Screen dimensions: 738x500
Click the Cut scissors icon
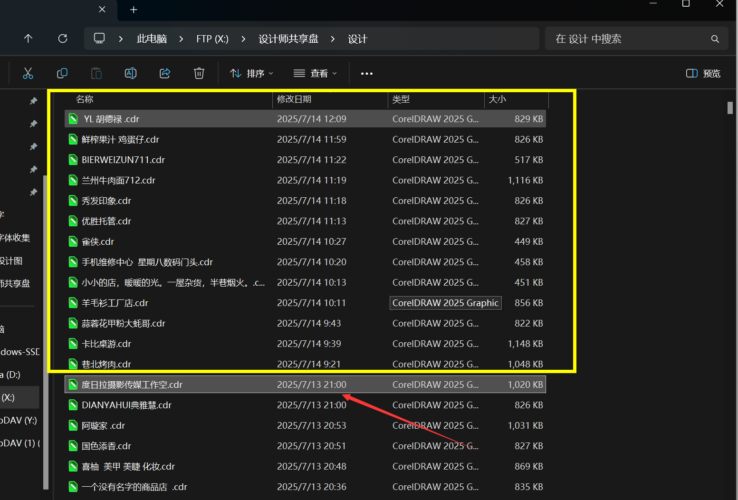(28, 73)
